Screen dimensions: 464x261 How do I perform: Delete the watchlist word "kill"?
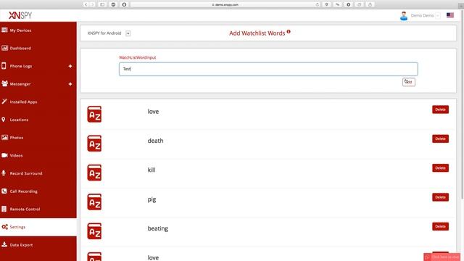tap(440, 168)
